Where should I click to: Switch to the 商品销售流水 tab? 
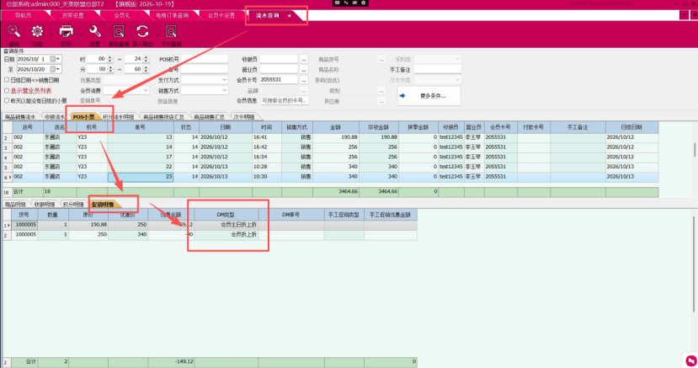coord(20,117)
